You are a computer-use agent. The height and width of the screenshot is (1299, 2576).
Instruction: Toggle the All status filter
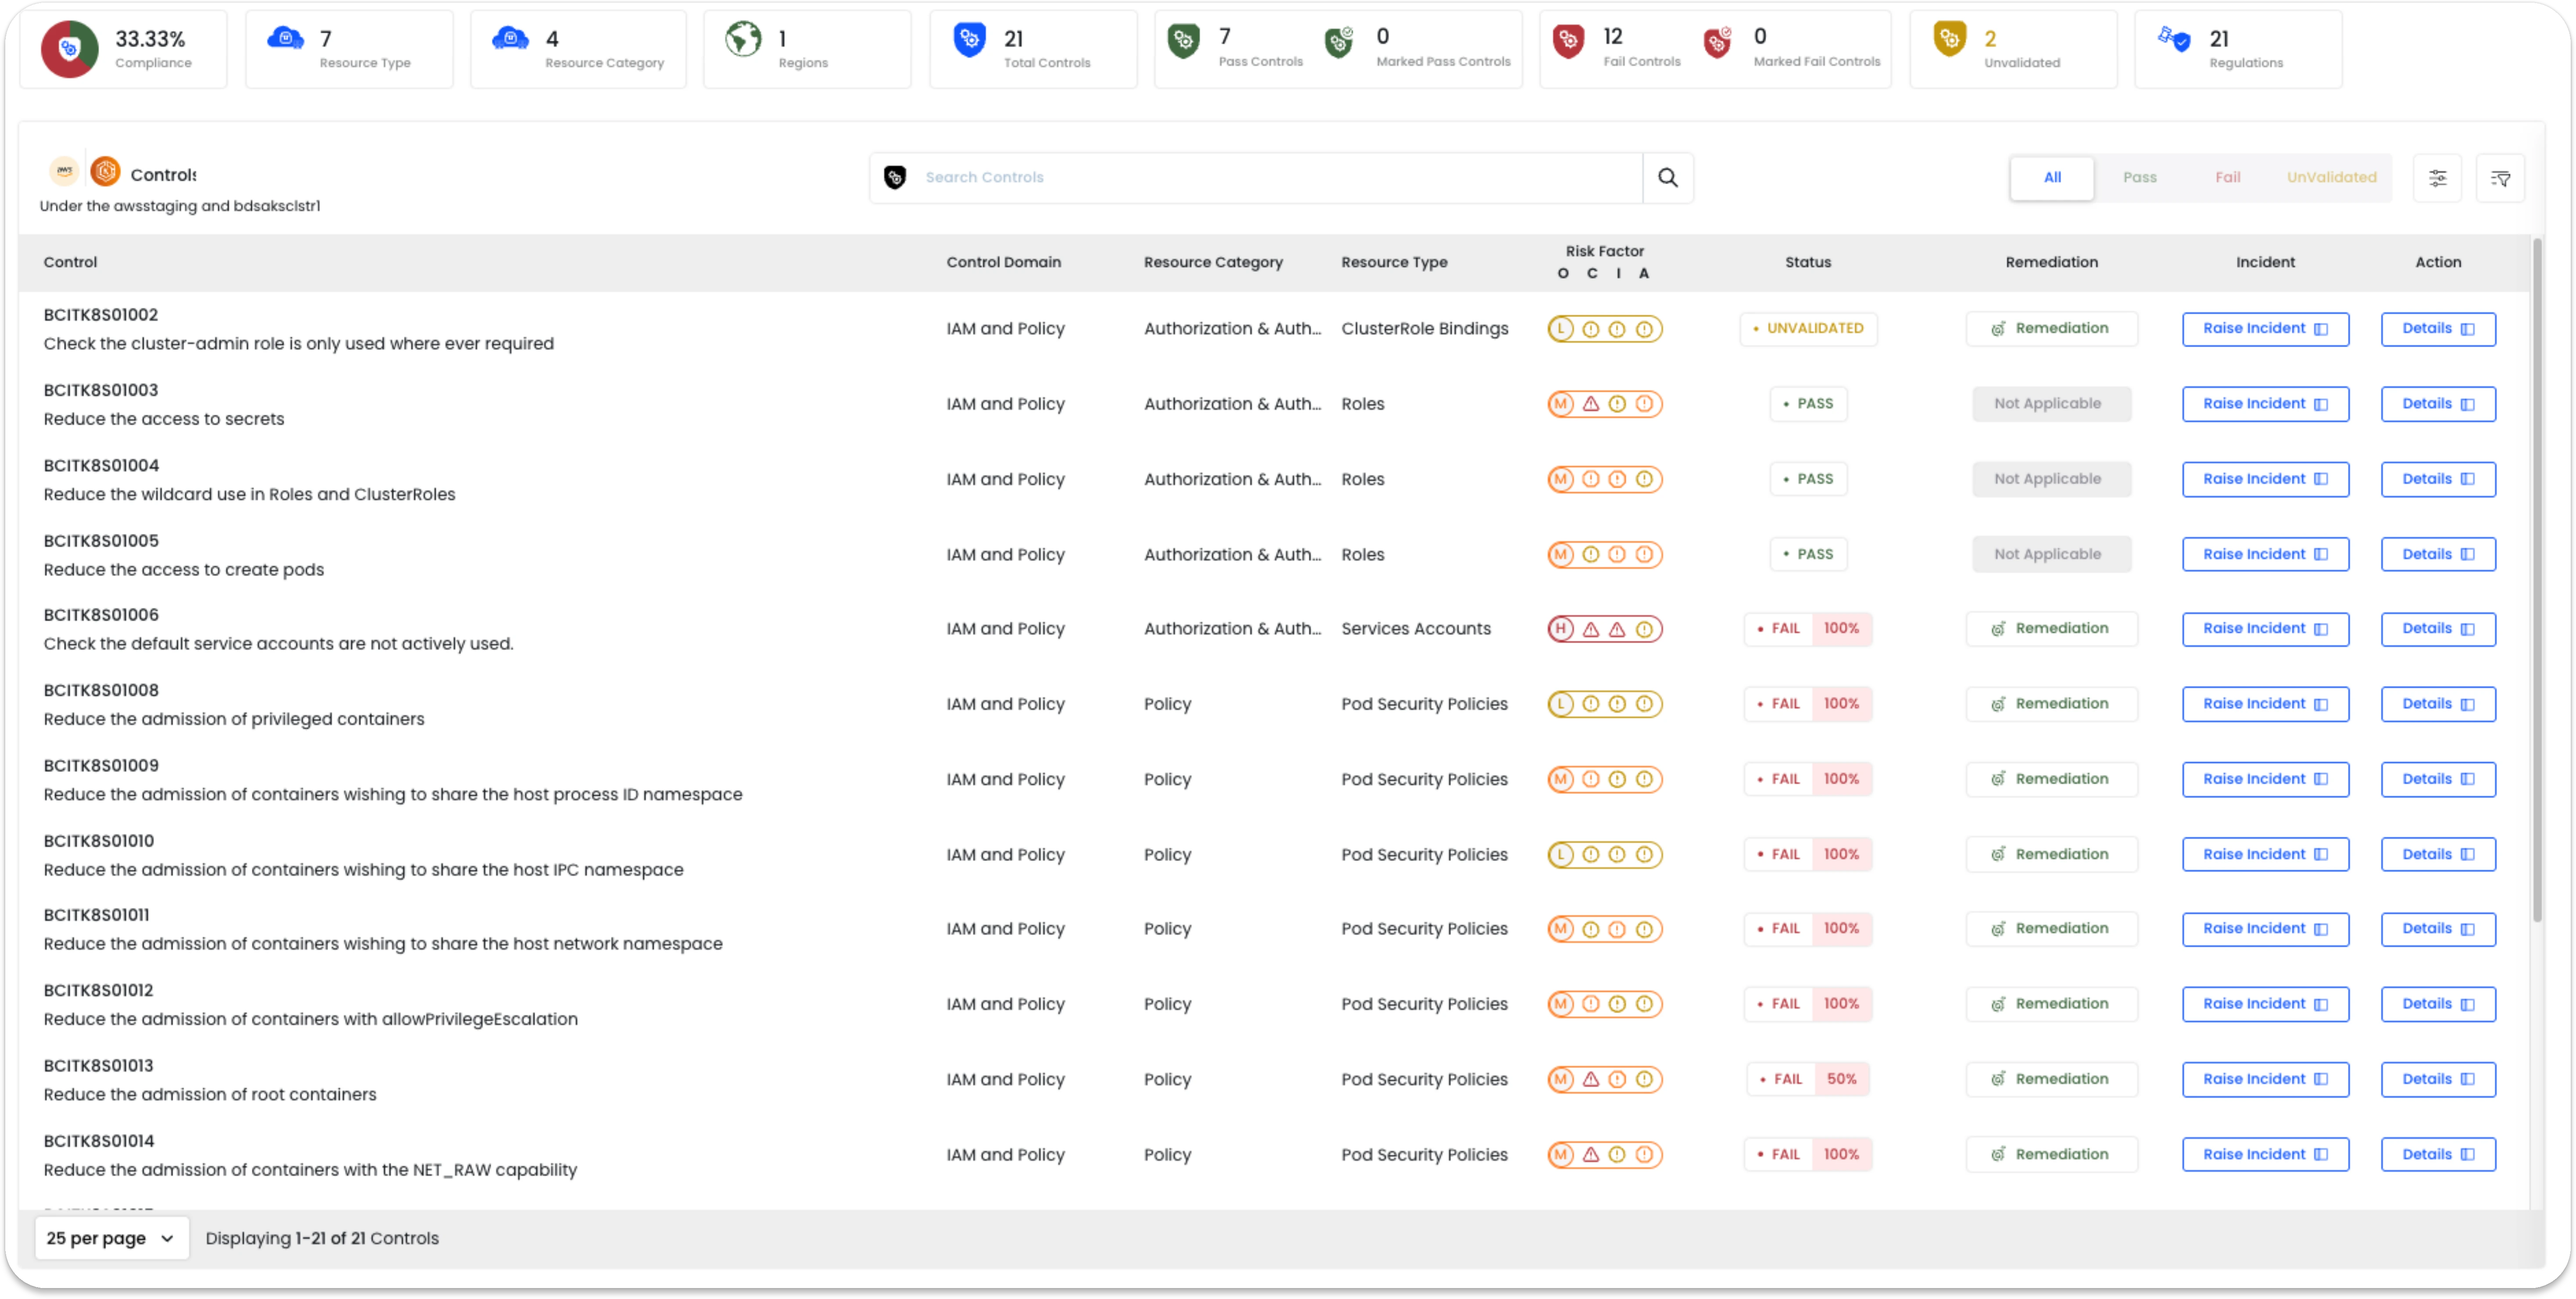click(x=2052, y=177)
